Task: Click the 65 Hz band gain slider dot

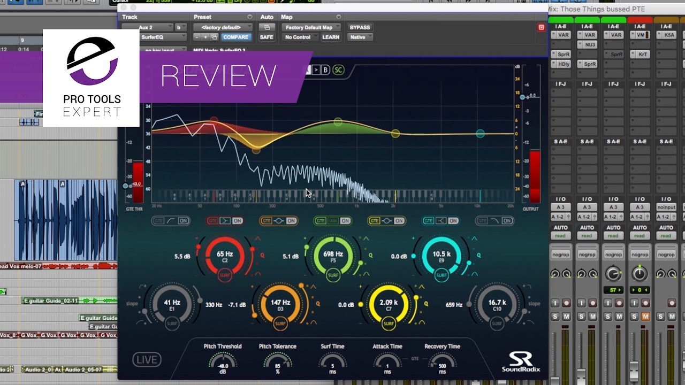Action: tap(198, 247)
